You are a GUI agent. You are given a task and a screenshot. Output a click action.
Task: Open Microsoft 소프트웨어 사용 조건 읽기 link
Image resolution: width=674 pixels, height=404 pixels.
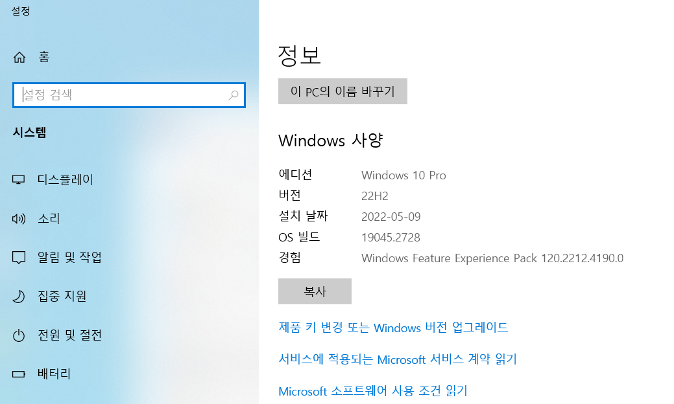[x=372, y=391]
